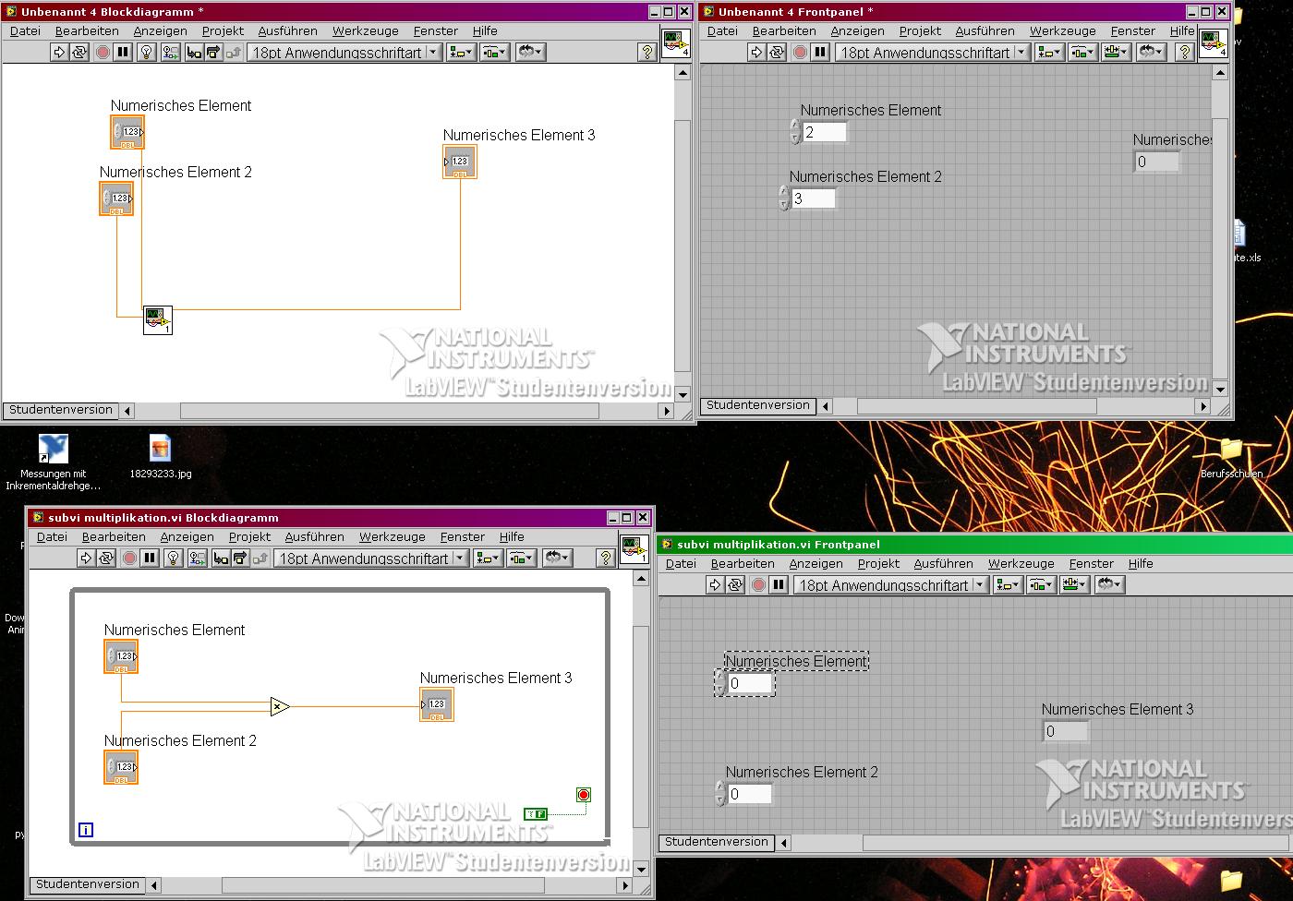Toggle Pause in subvi multiplikation Frontpanel toolbar
Image resolution: width=1293 pixels, height=901 pixels.
[x=778, y=584]
